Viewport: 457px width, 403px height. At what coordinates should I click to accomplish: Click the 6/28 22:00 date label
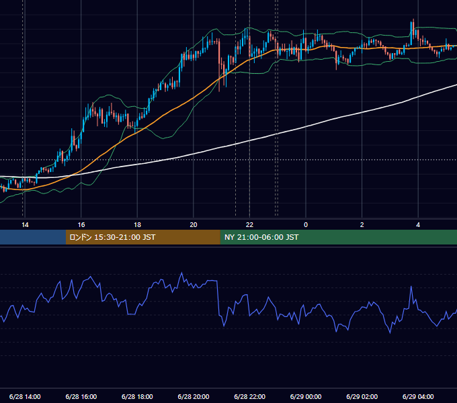(x=250, y=396)
